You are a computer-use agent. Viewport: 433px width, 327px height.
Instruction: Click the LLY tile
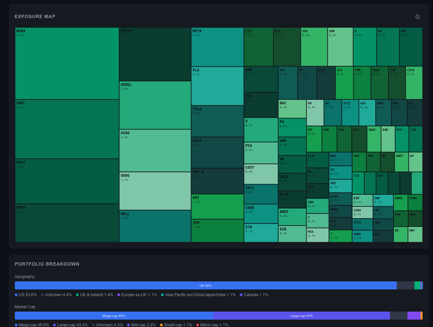[259, 47]
